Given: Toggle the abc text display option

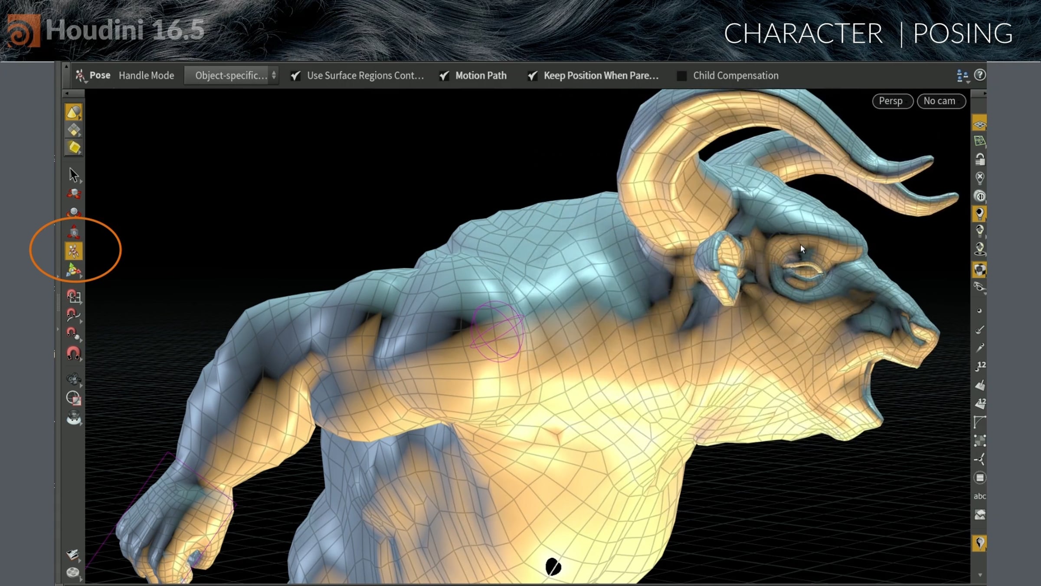Looking at the screenshot, I should coord(979,496).
